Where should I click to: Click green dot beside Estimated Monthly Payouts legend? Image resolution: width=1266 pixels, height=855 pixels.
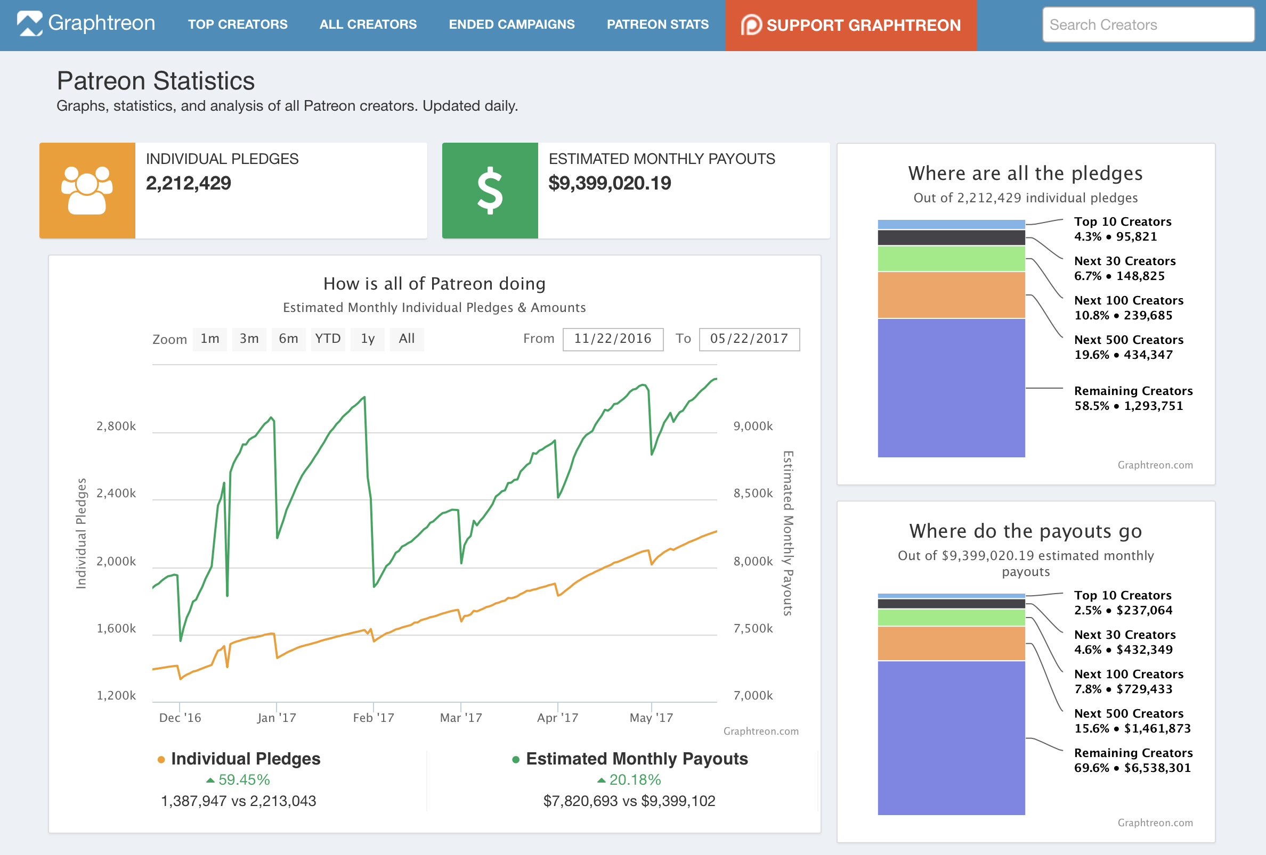[x=515, y=759]
